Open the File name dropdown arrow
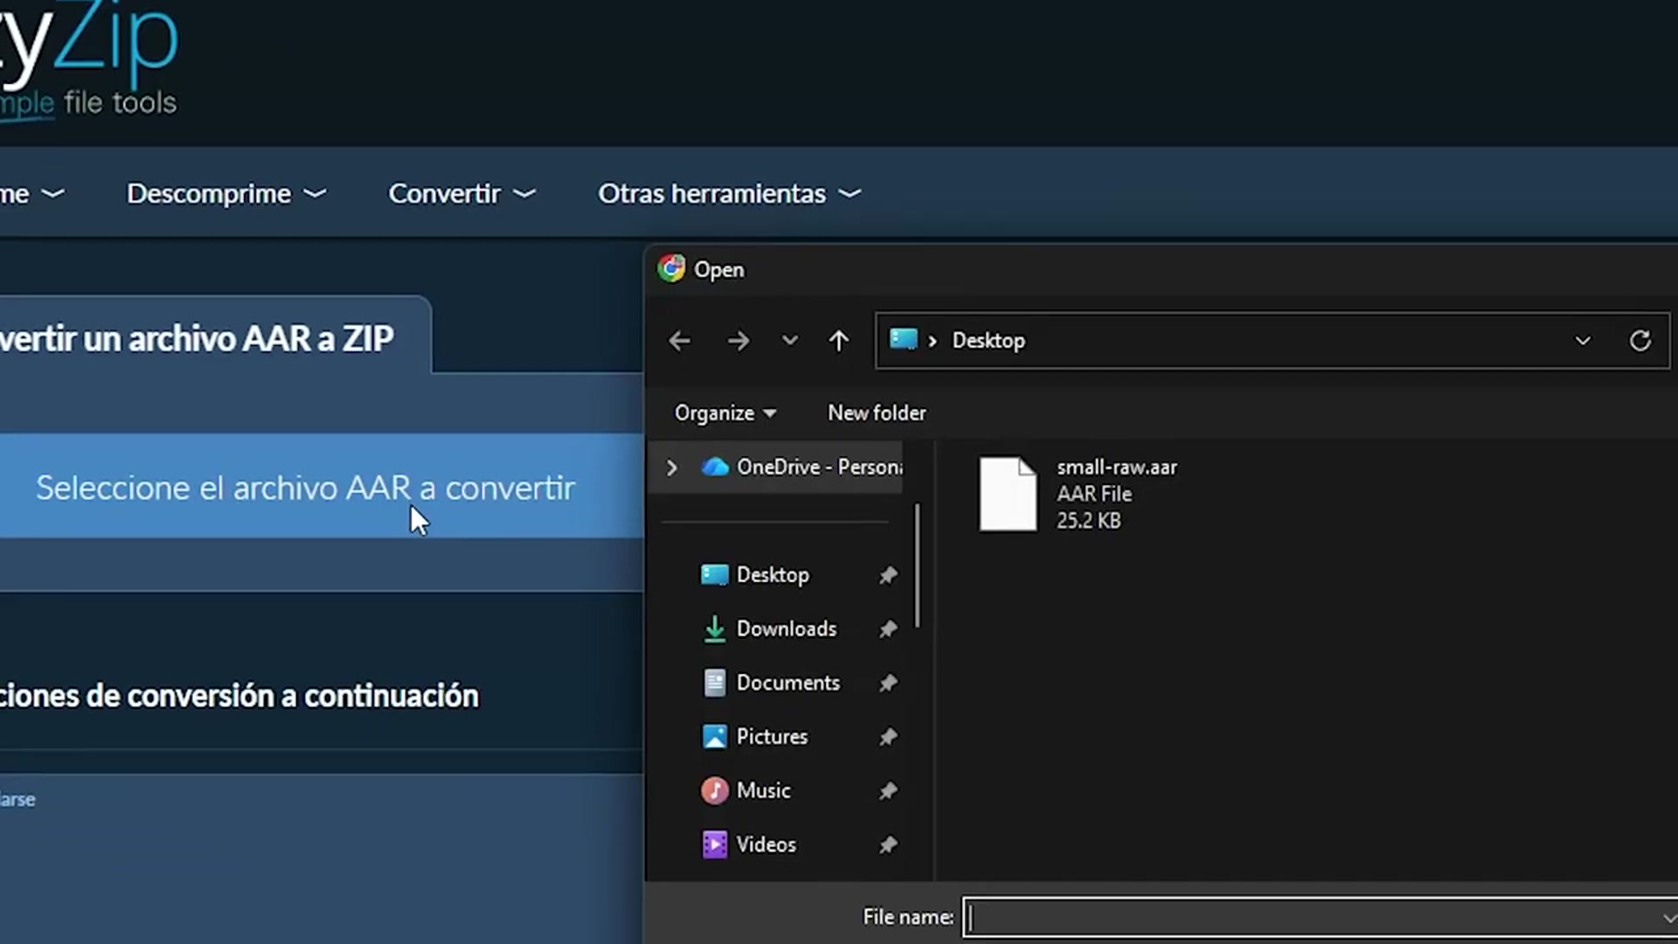Viewport: 1678px width, 944px height. (x=1668, y=918)
